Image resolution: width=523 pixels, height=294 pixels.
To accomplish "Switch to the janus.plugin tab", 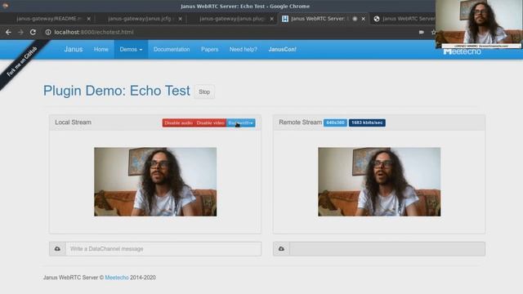I will 232,19.
